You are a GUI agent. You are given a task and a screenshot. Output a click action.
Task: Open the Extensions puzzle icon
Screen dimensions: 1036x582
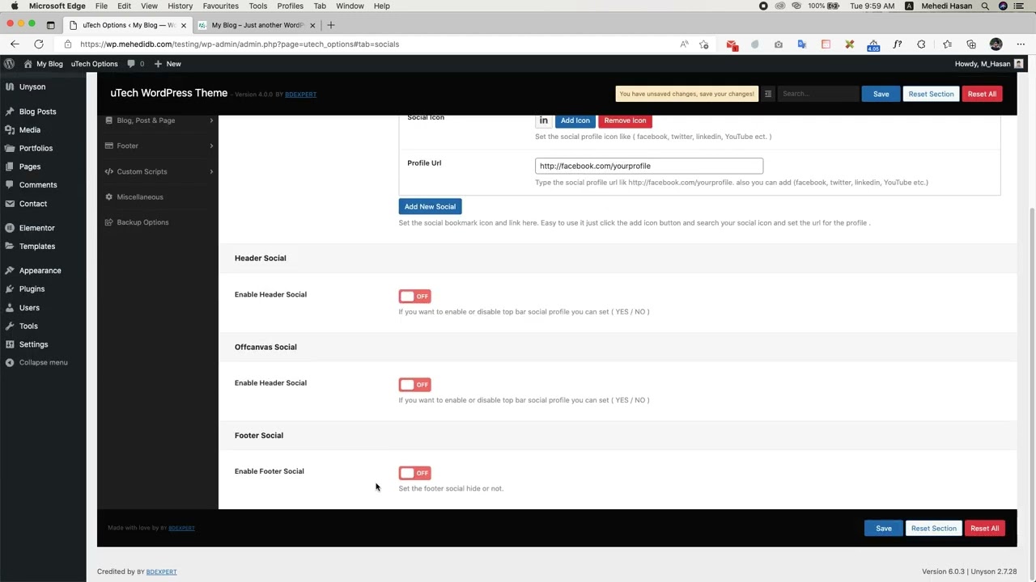click(921, 44)
